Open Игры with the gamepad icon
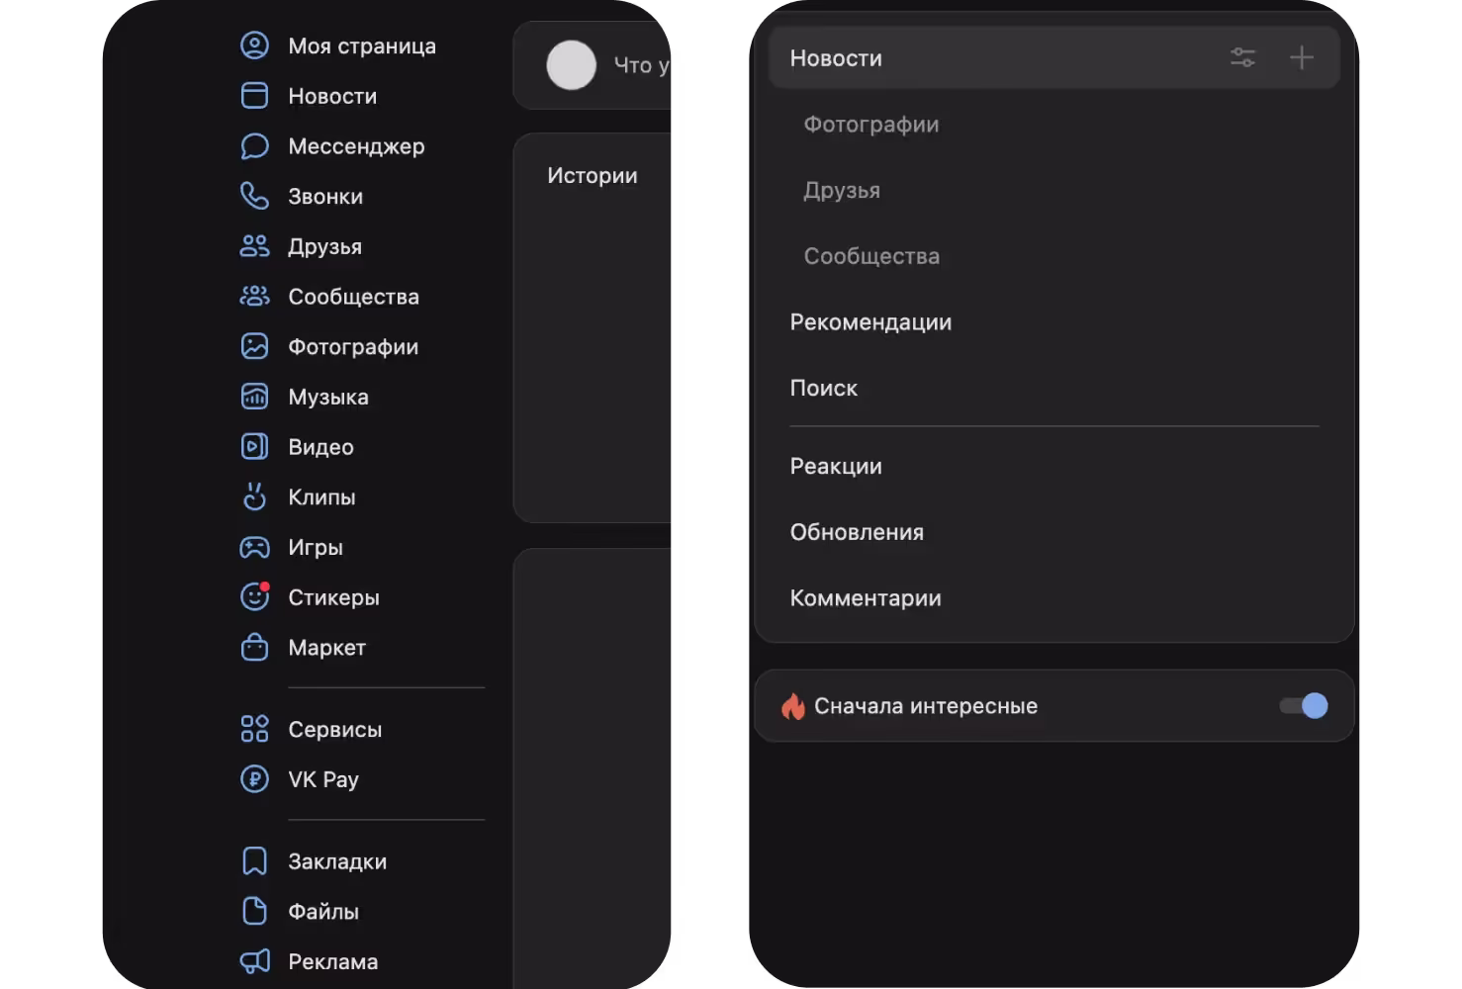The image size is (1462, 989). 254,547
